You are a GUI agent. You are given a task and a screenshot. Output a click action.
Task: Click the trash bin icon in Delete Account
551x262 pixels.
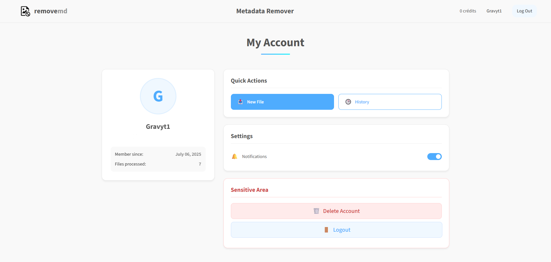[316, 211]
